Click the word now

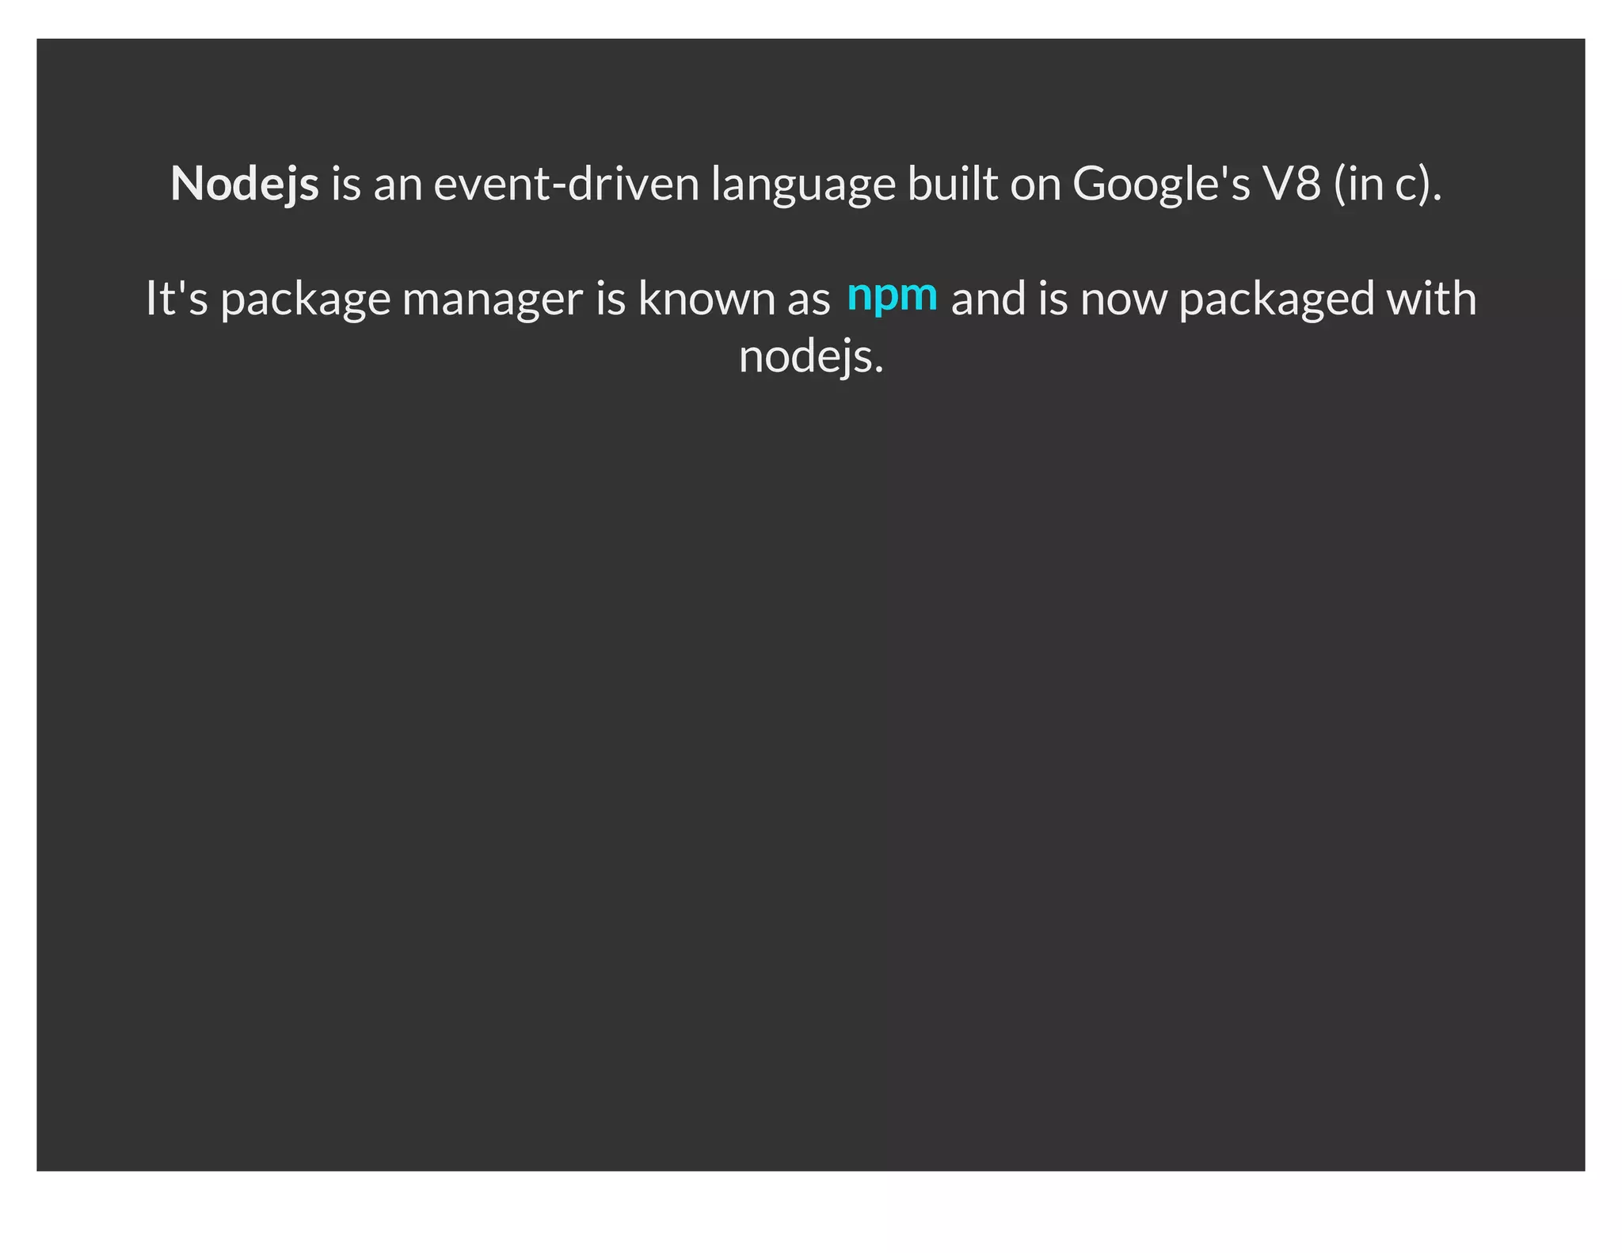click(x=1124, y=300)
